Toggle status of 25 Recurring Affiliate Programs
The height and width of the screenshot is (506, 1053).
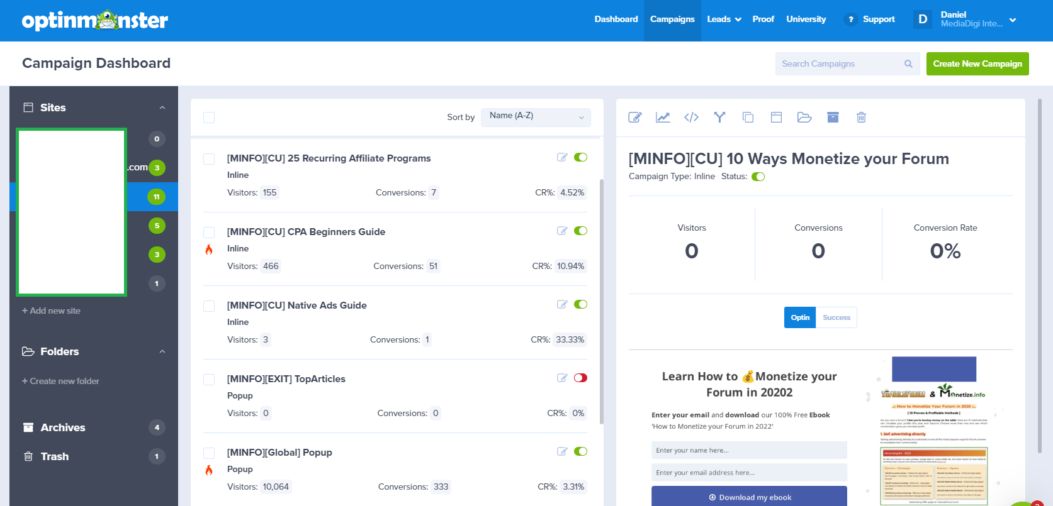(x=580, y=157)
